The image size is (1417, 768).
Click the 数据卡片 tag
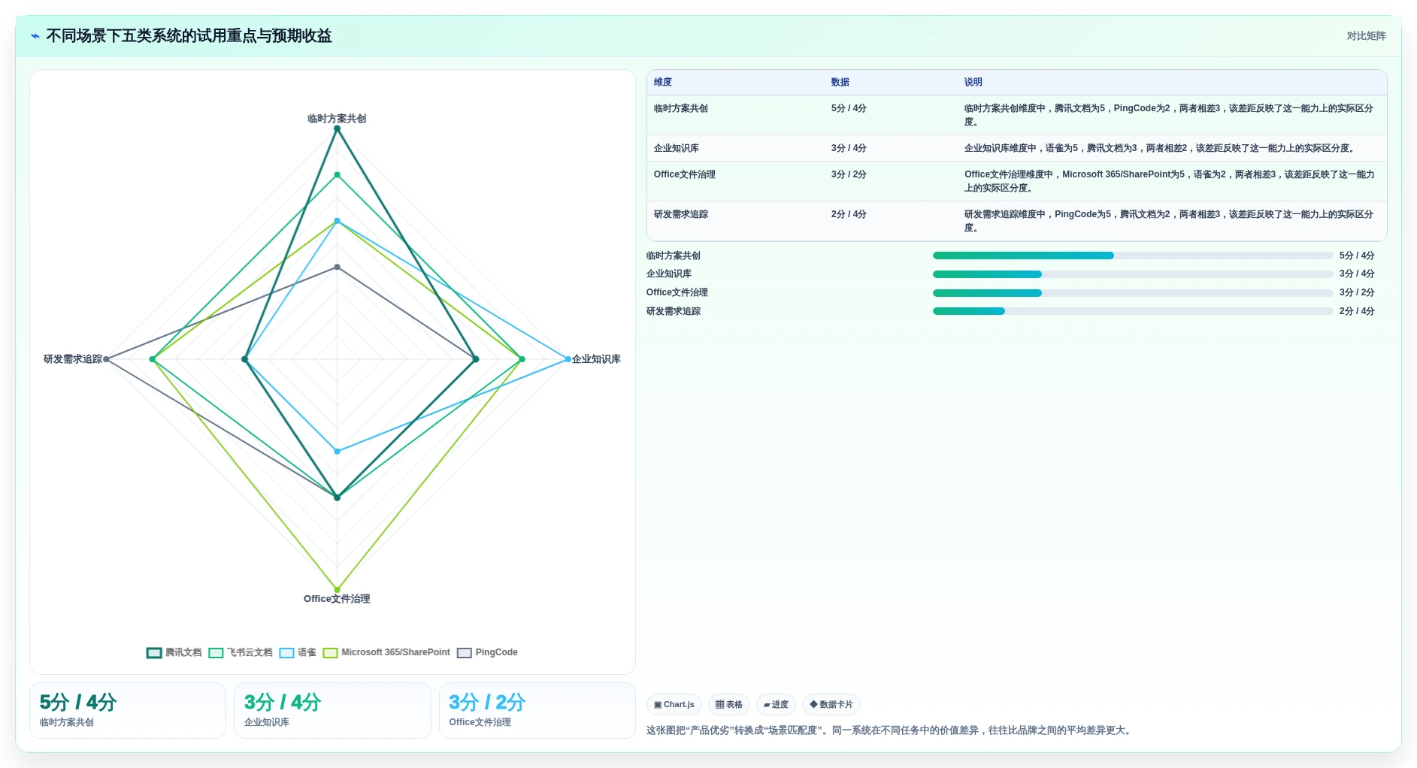point(831,705)
